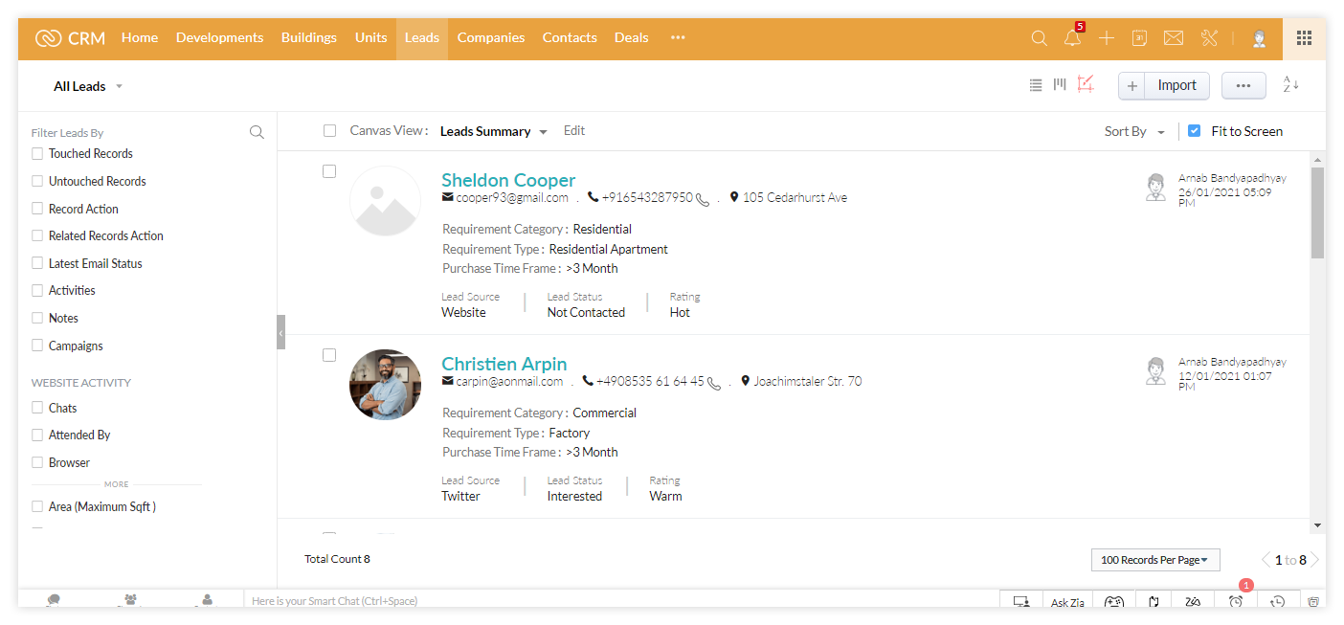Click the A-Z sort order icon

pos(1290,84)
